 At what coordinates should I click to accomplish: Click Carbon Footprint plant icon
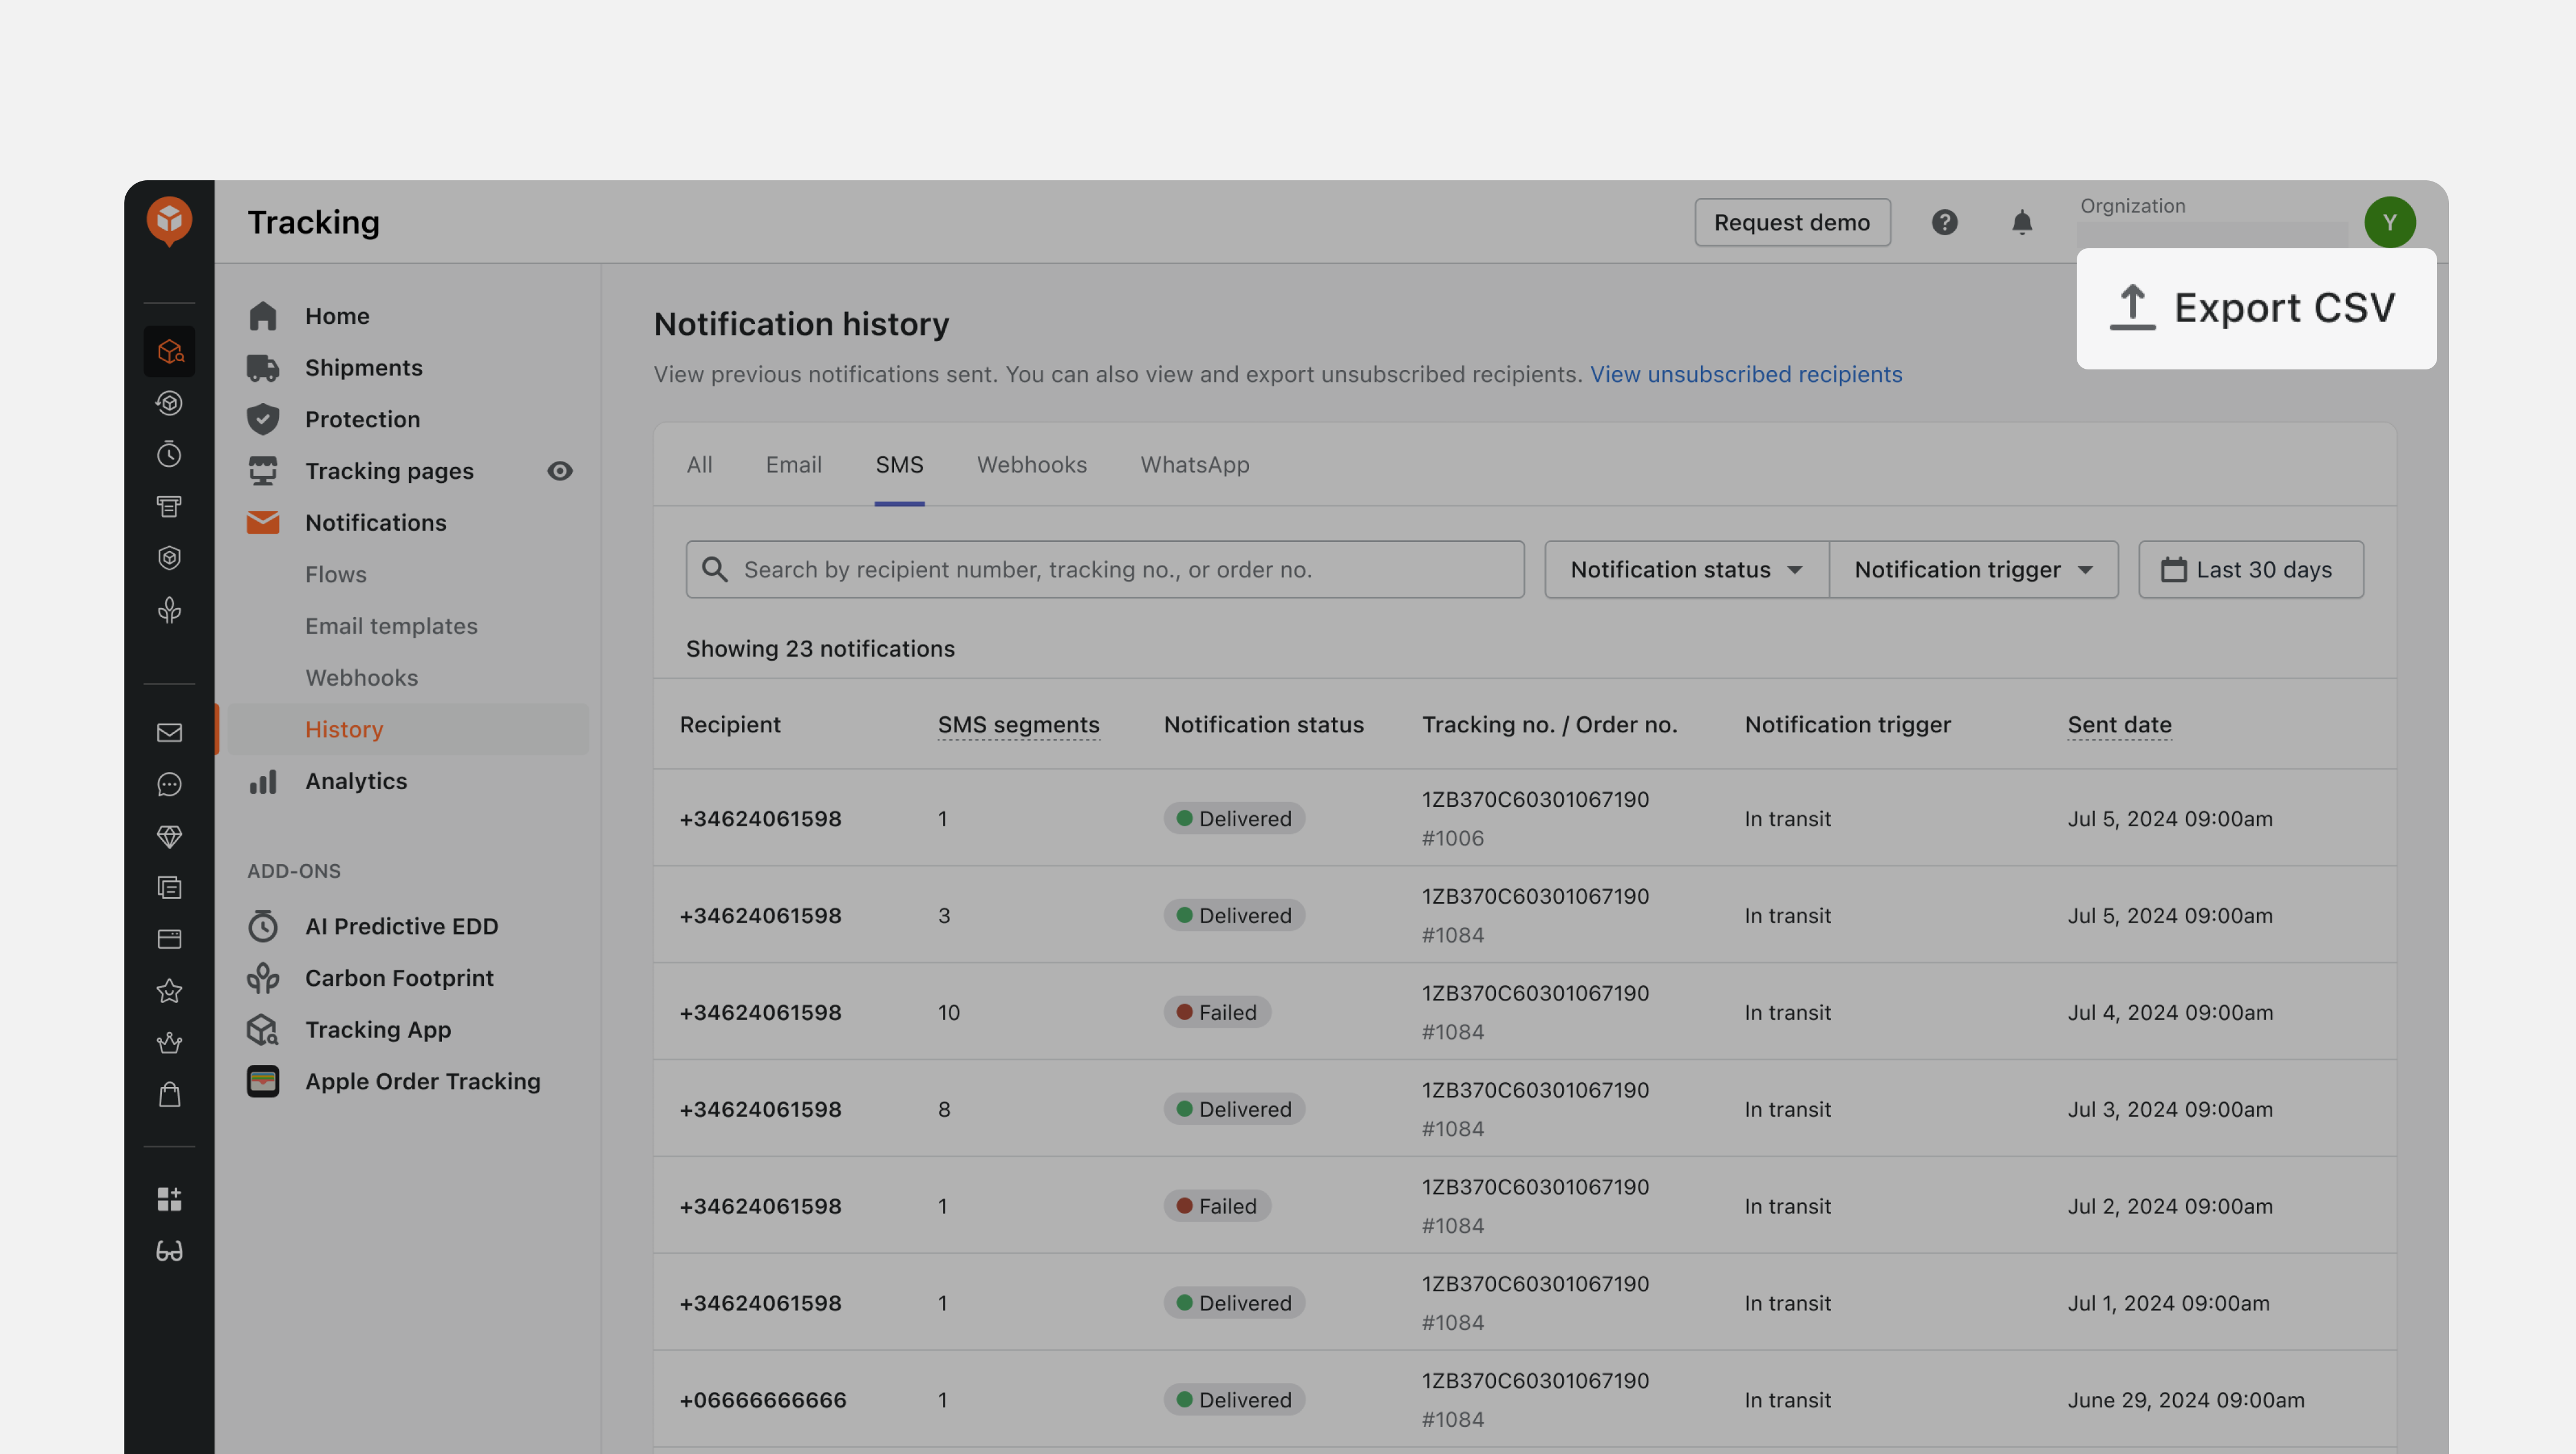pos(263,978)
